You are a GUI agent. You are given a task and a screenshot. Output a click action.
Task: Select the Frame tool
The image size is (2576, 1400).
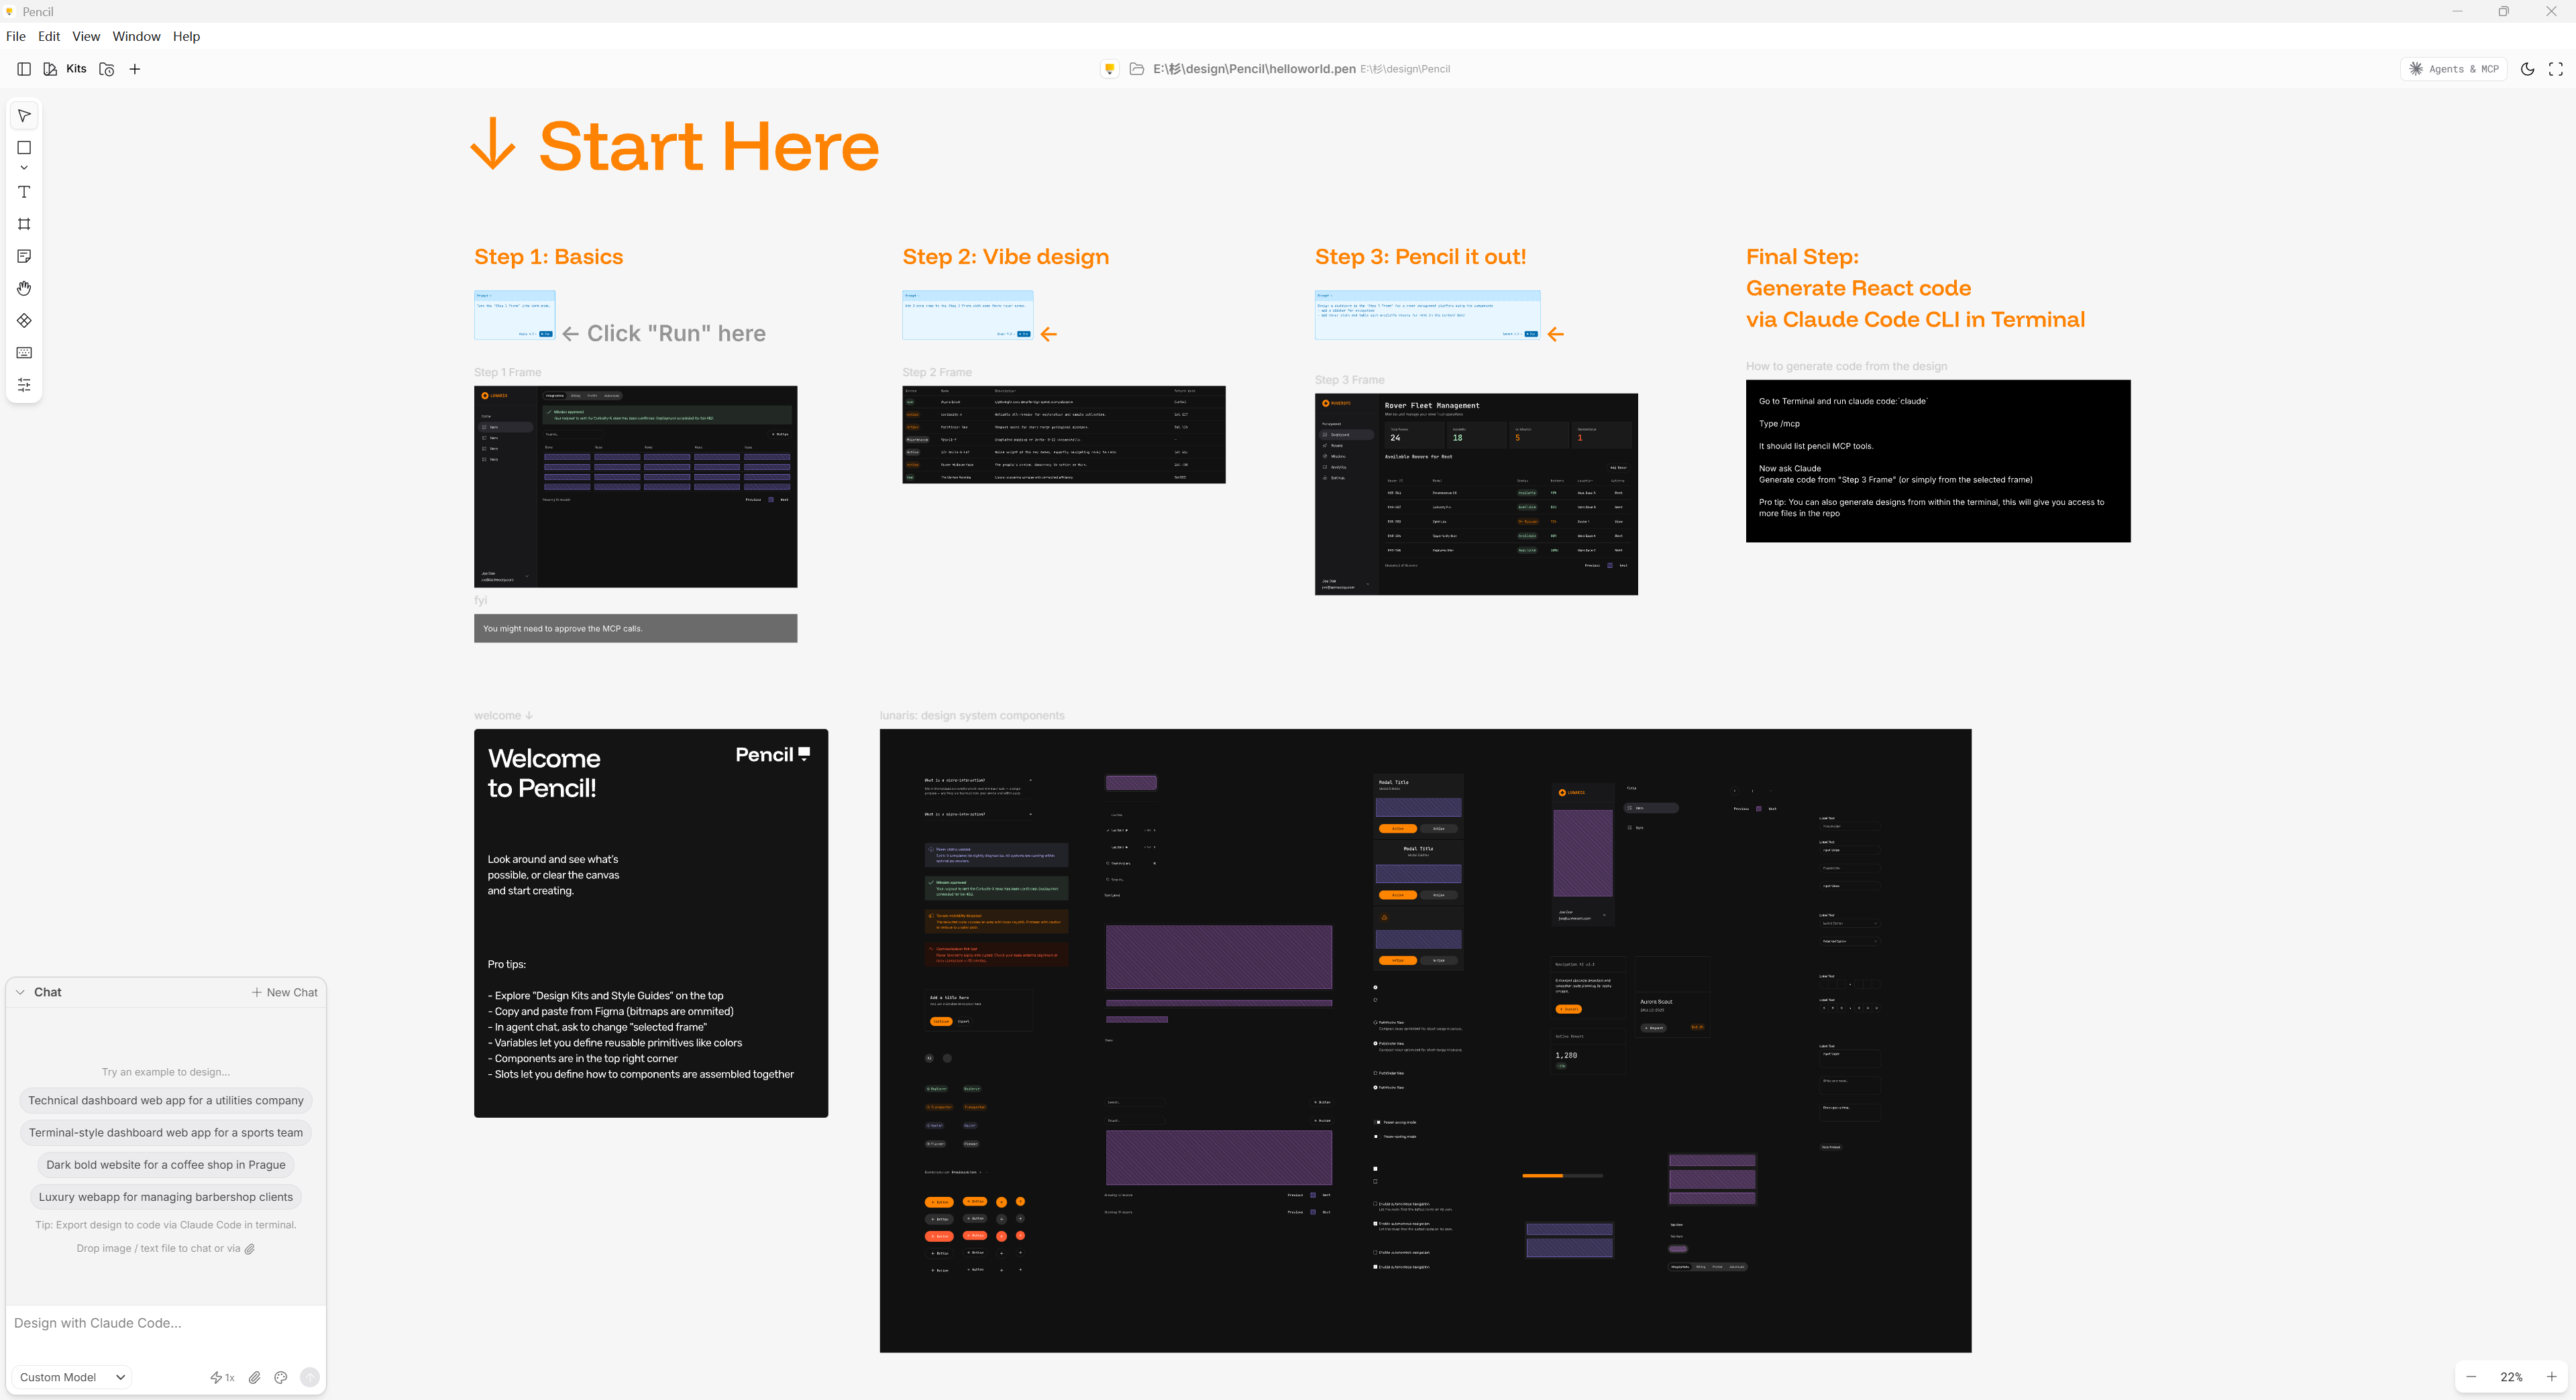pyautogui.click(x=24, y=224)
